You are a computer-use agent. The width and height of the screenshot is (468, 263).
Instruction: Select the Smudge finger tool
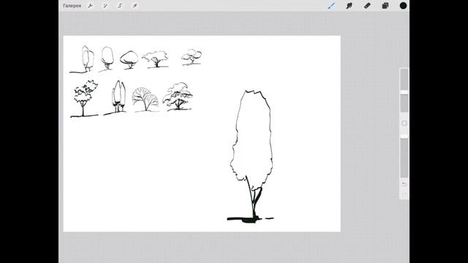pos(350,6)
